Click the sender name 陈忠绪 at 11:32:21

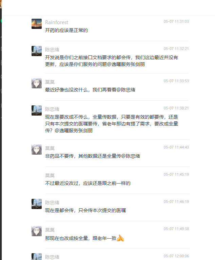click(x=52, y=50)
